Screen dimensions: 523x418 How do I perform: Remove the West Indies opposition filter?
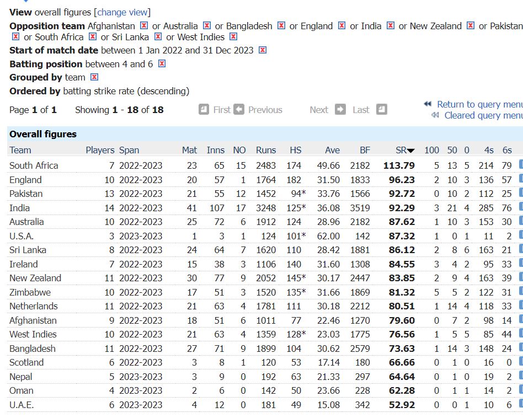click(233, 36)
